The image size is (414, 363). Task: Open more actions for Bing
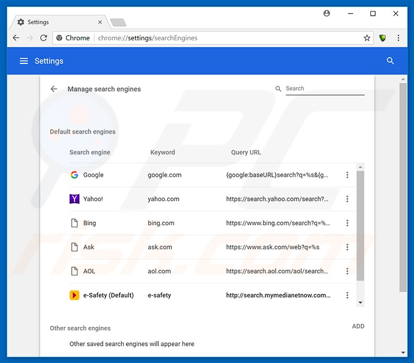click(x=347, y=223)
